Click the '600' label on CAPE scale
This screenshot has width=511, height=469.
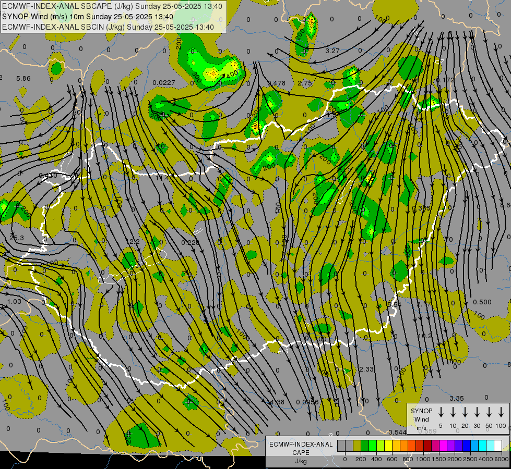pyautogui.click(x=392, y=459)
